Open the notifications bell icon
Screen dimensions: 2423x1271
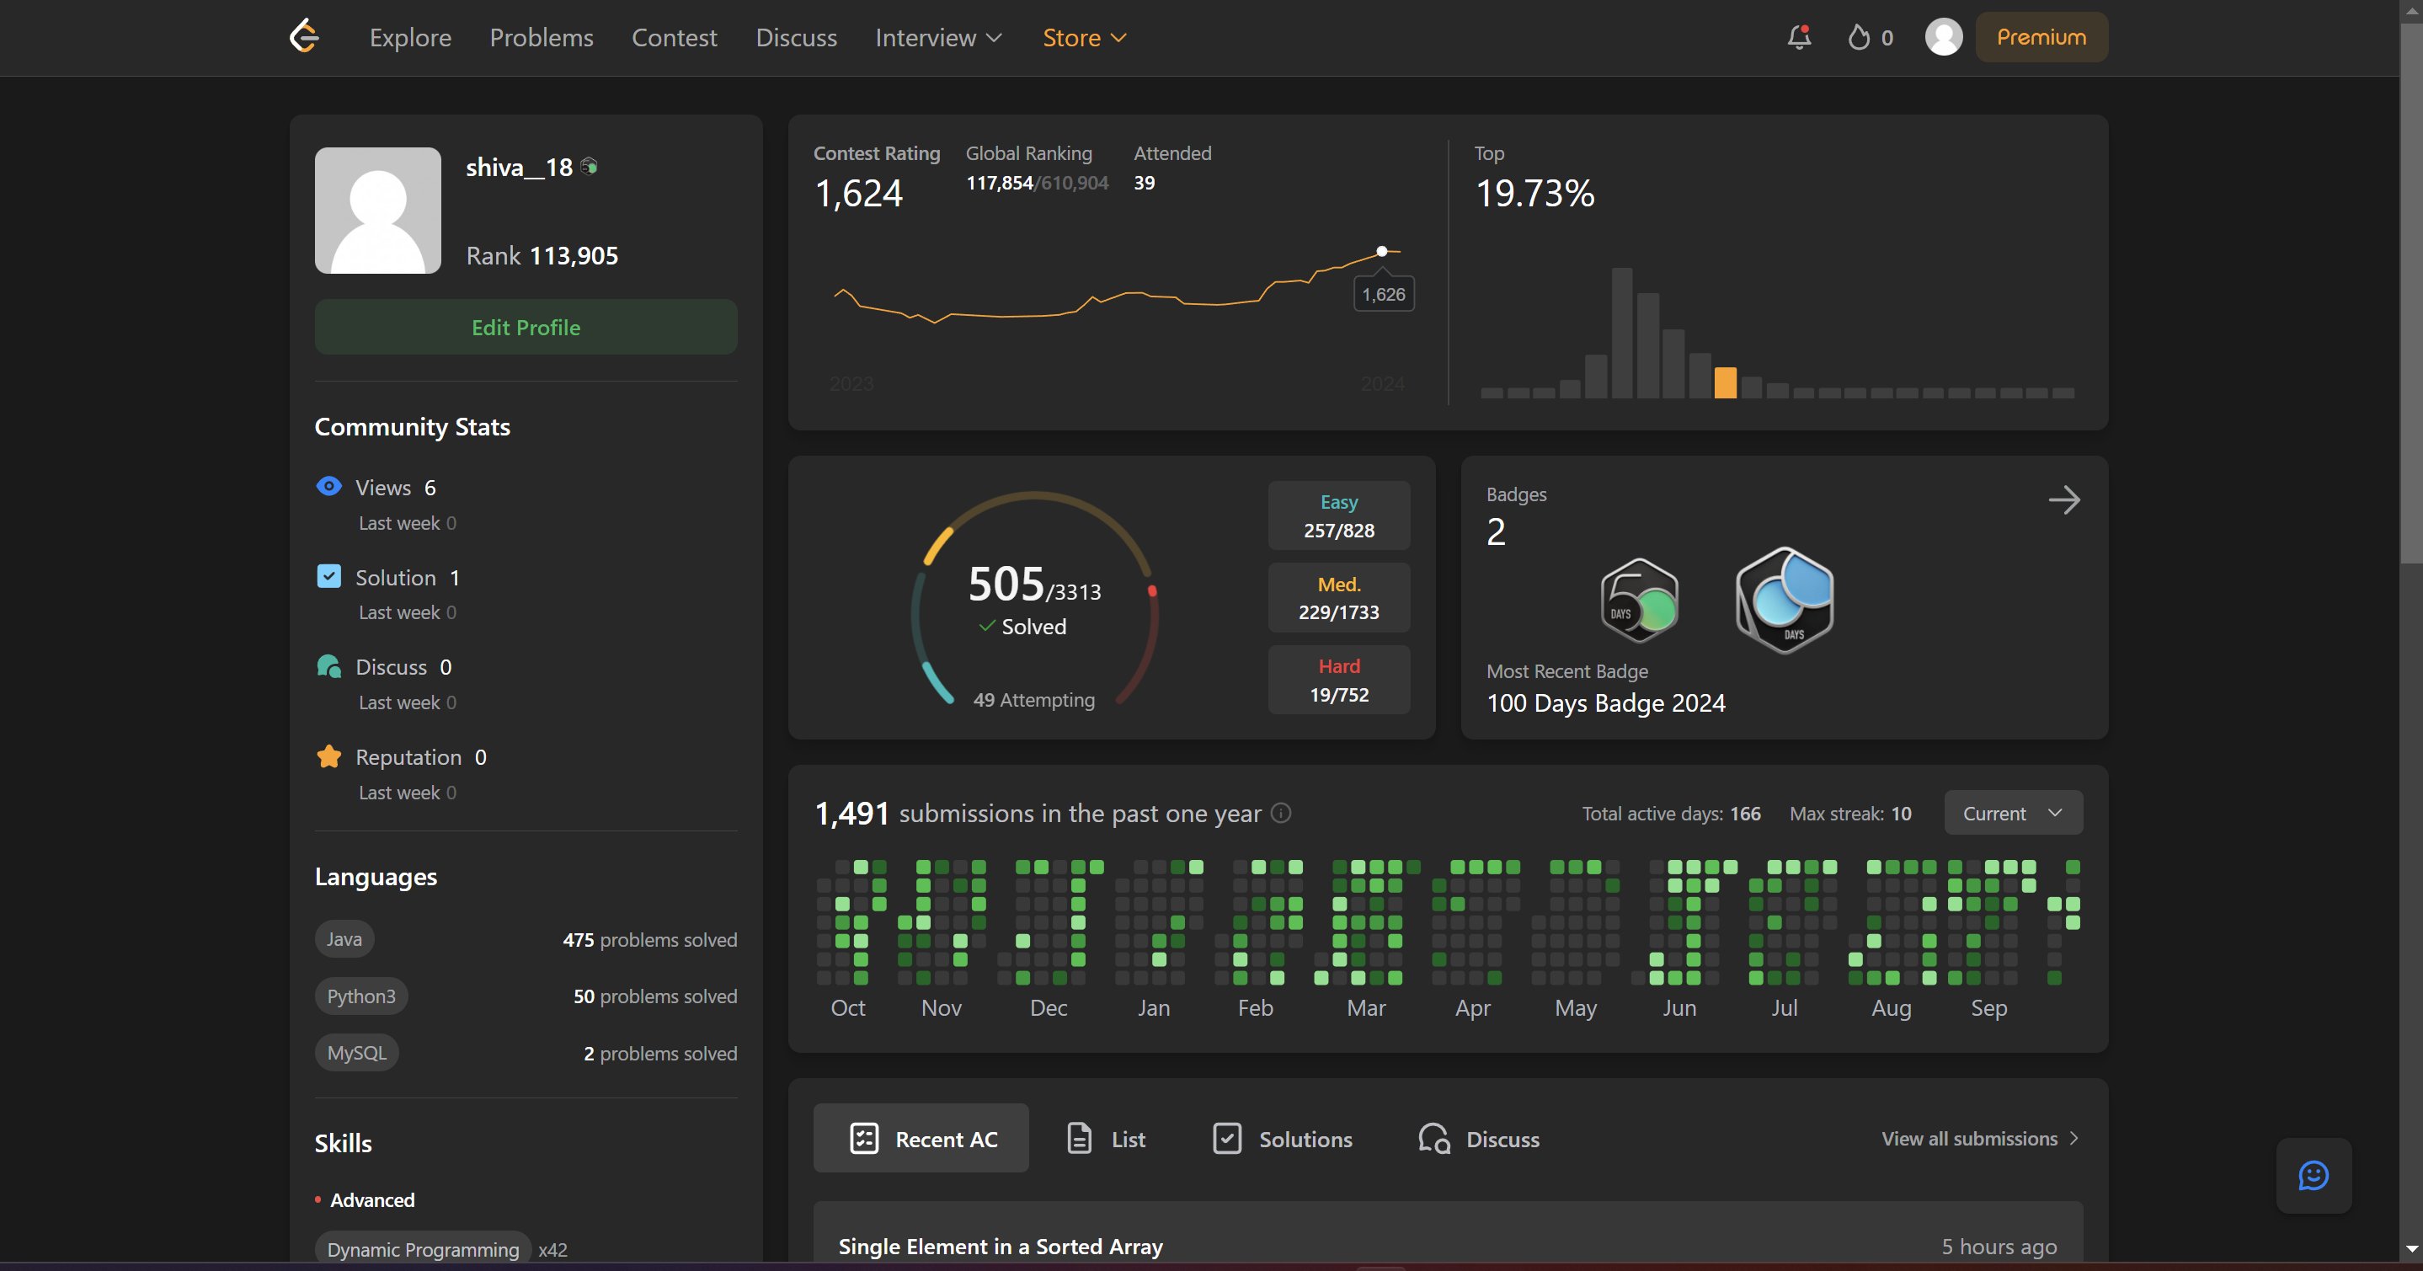tap(1798, 37)
